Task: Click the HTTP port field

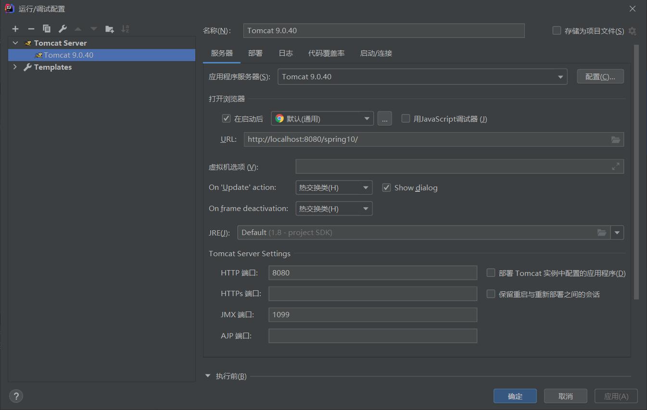Action: pos(373,273)
